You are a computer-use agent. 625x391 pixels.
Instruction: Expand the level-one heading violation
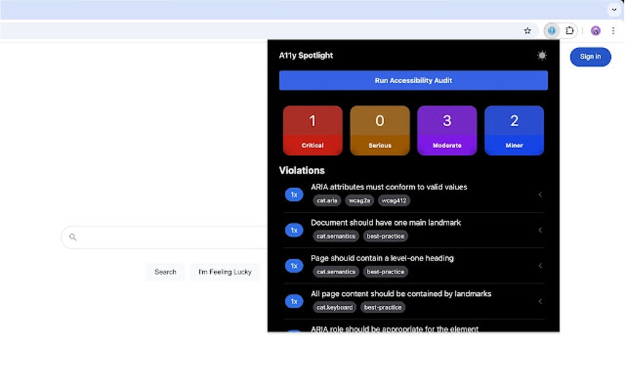(540, 265)
